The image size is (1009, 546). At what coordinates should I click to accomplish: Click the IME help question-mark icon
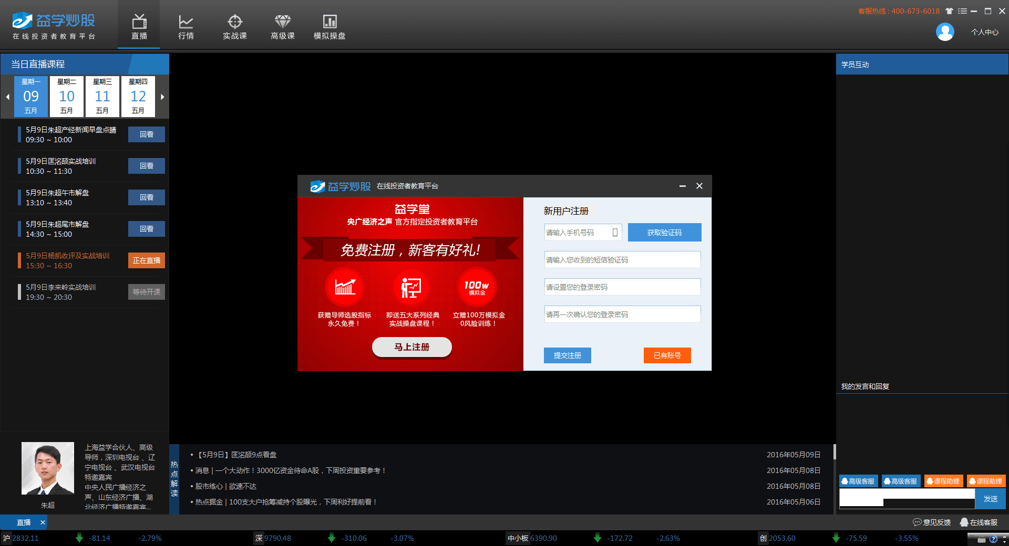pyautogui.click(x=993, y=539)
